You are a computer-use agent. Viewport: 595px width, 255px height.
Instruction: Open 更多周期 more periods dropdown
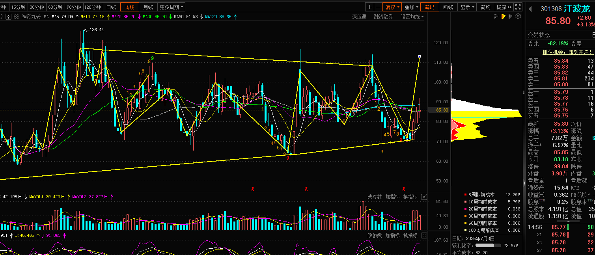(x=171, y=7)
